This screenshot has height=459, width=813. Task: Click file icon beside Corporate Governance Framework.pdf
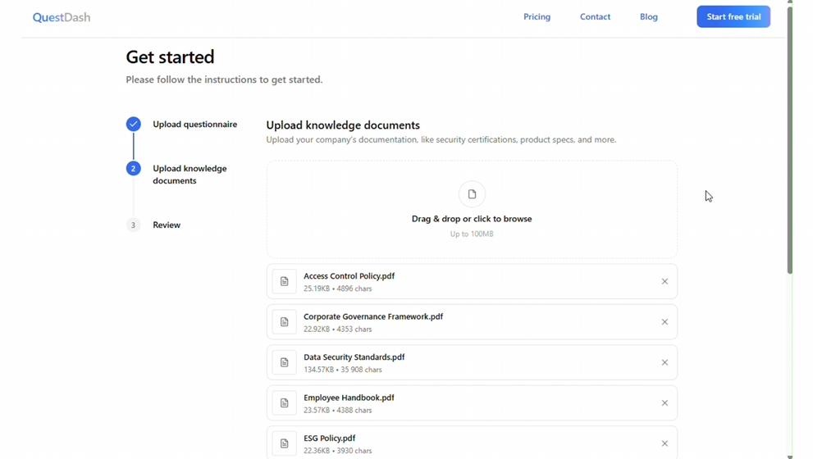pos(284,322)
